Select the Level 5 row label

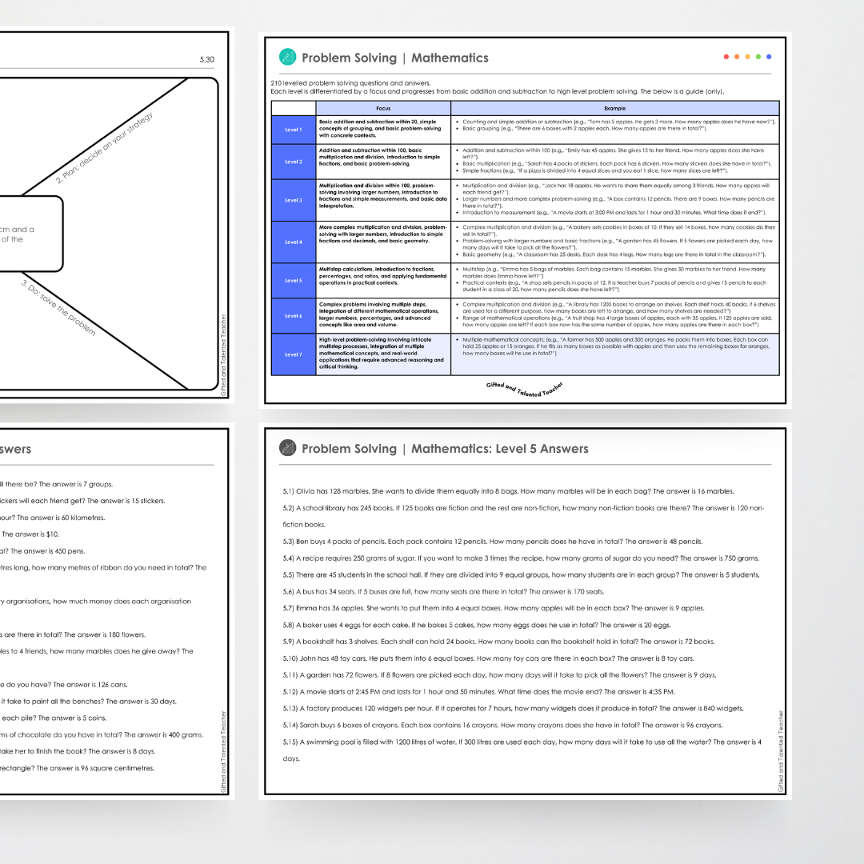[x=294, y=281]
